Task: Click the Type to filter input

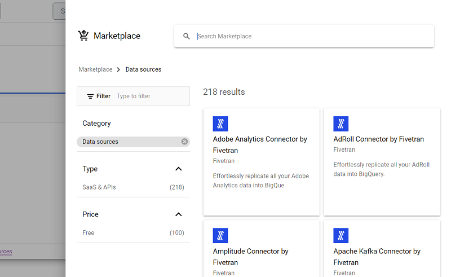Action: [x=149, y=96]
